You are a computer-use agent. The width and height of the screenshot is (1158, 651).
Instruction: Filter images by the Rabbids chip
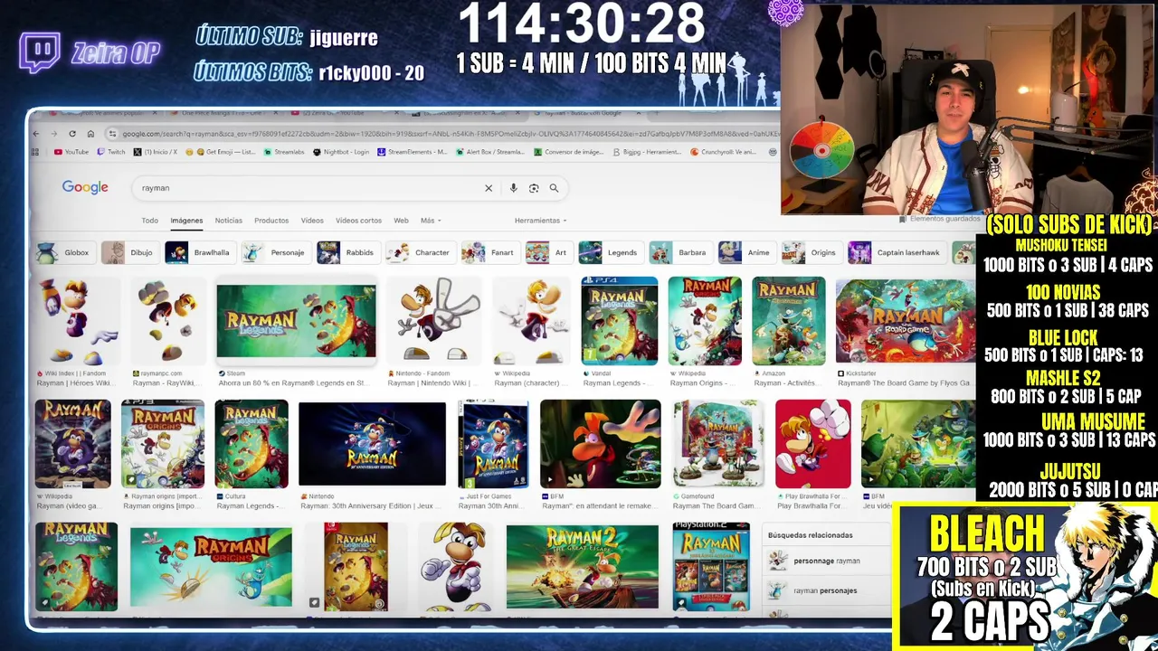(x=346, y=253)
